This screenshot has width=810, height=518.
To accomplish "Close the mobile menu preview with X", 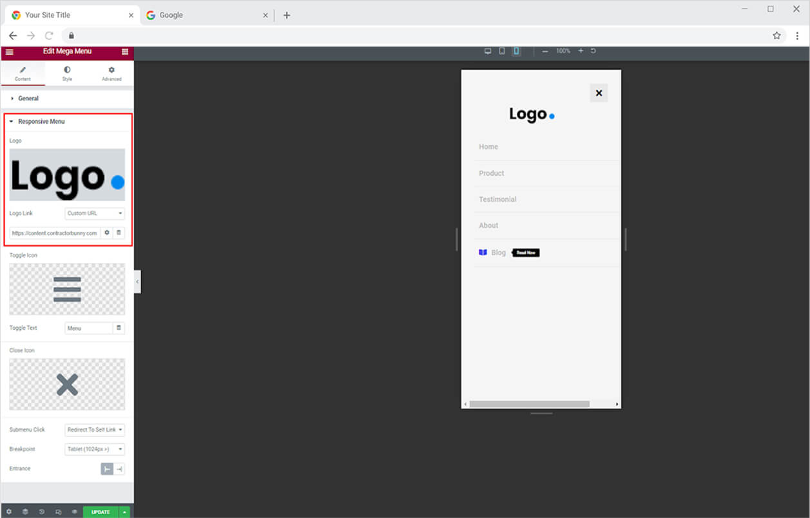I will coord(599,93).
